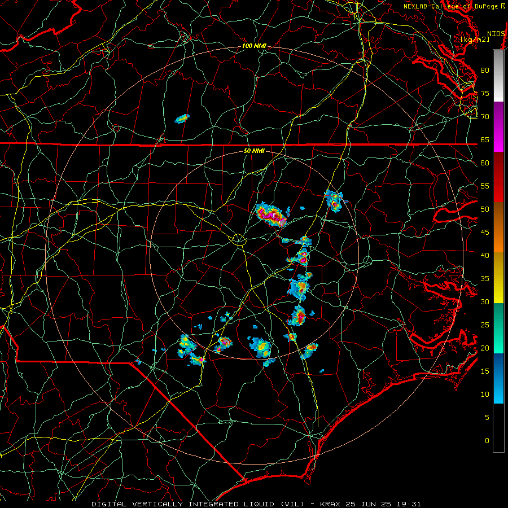Image resolution: width=508 pixels, height=508 pixels.
Task: Select the yellow segment of the color bar
Action: [x=498, y=278]
